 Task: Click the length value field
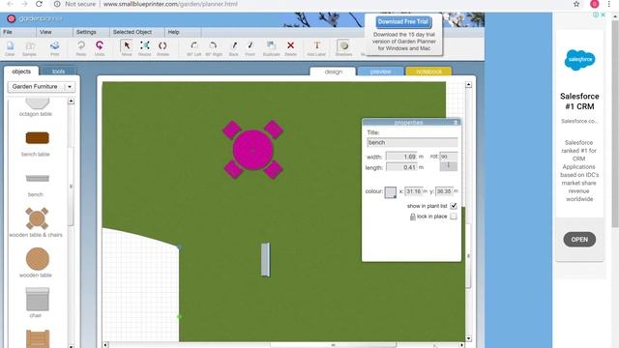point(401,167)
